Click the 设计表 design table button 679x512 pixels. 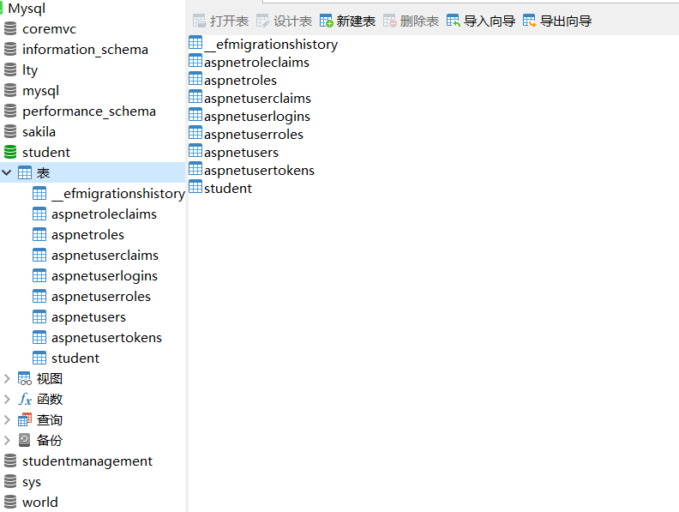[x=284, y=21]
